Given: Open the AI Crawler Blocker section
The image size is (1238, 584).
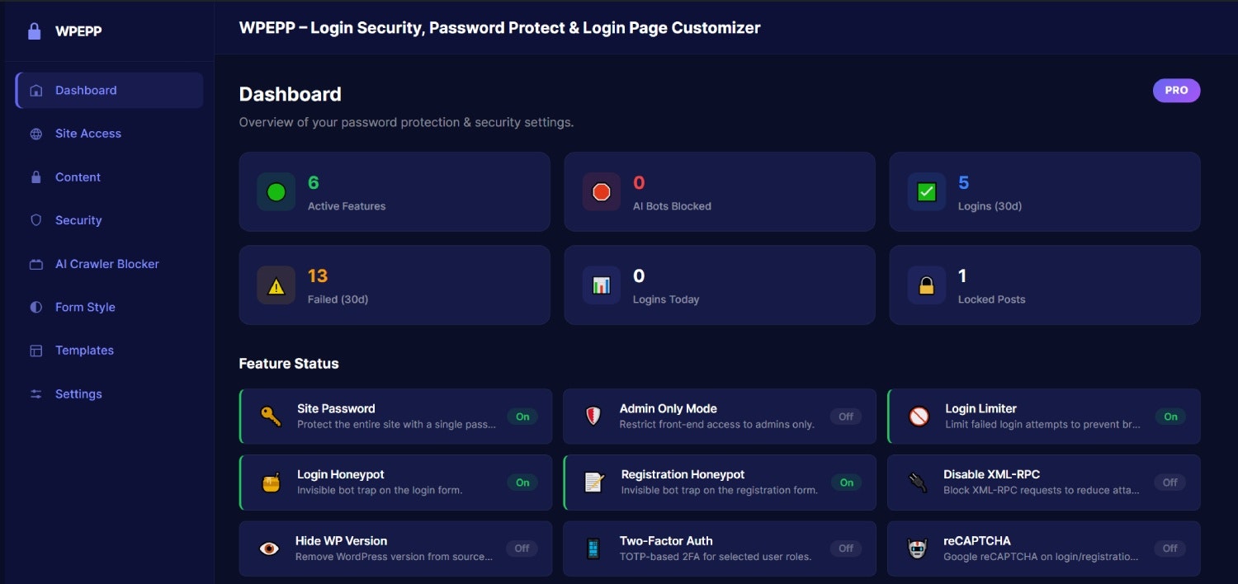Looking at the screenshot, I should [x=106, y=264].
